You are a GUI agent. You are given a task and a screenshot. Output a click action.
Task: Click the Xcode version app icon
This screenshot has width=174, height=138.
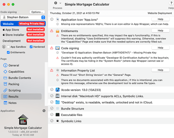(58, 90)
